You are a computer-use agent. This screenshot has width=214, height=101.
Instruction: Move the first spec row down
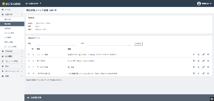[198, 54]
